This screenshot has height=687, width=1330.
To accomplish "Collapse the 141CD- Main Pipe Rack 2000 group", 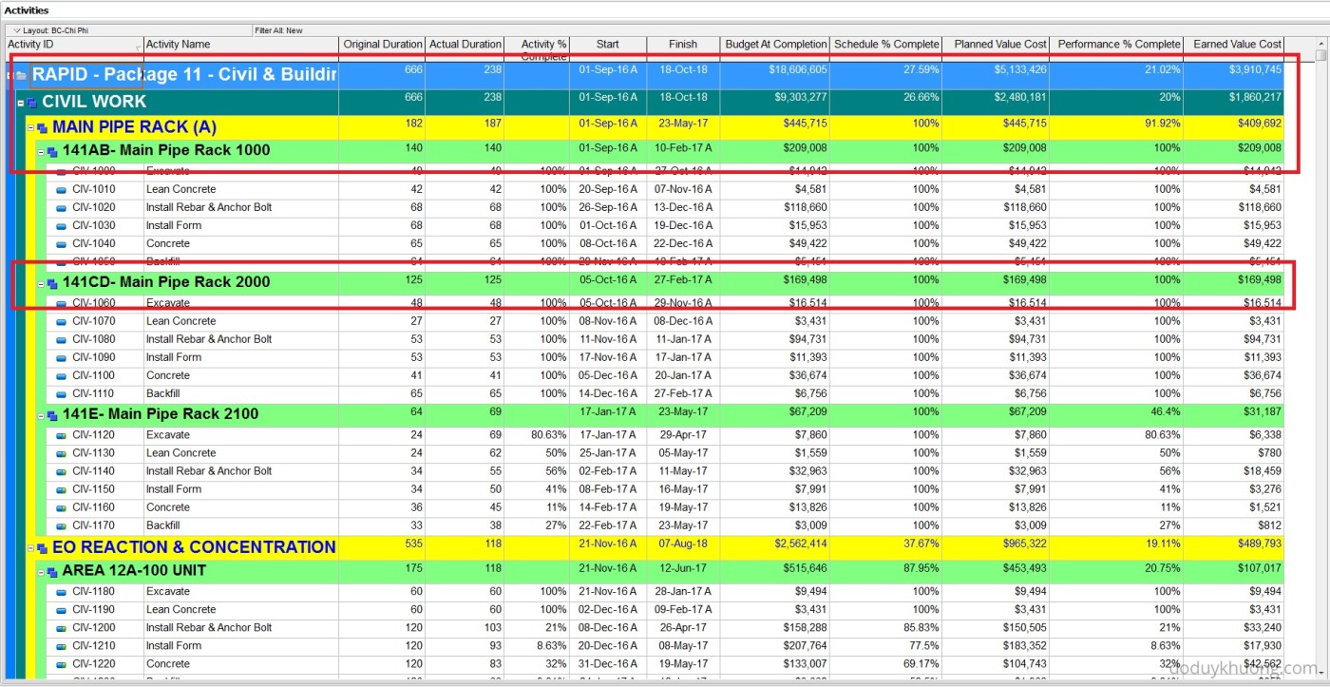I will coord(41,283).
